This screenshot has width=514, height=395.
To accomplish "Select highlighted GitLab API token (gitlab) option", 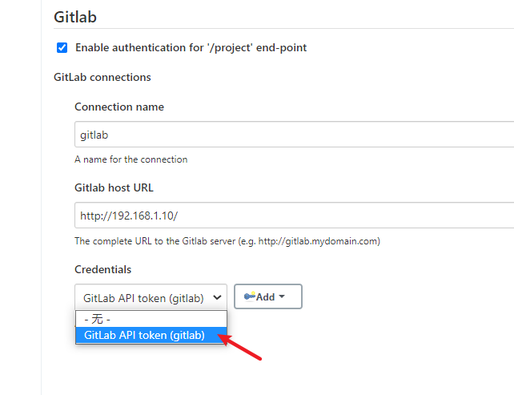I will point(151,335).
